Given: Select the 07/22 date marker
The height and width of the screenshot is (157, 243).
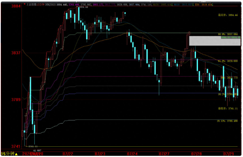Looking at the screenshot, I should pyautogui.click(x=68, y=154).
